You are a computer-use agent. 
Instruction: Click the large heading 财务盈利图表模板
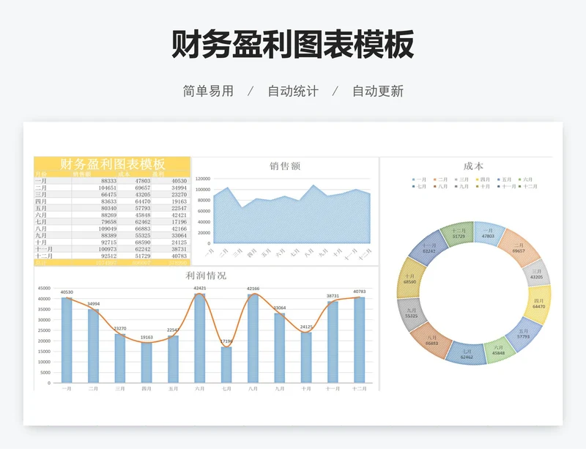pos(292,44)
